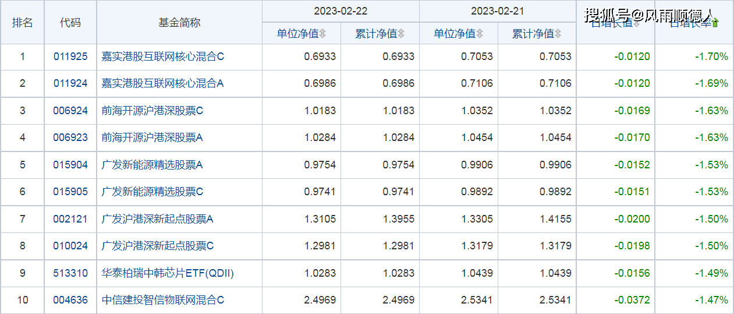Click the 代码 column header

point(70,22)
